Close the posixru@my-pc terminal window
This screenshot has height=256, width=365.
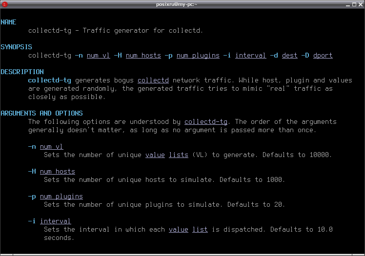pyautogui.click(x=360, y=4)
